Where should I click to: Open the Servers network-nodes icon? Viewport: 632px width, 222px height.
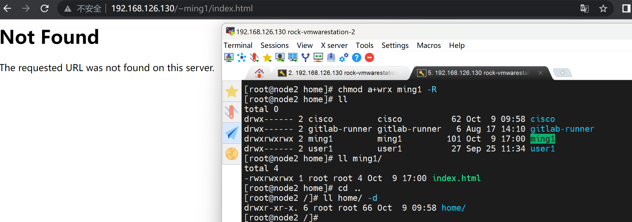[241, 57]
